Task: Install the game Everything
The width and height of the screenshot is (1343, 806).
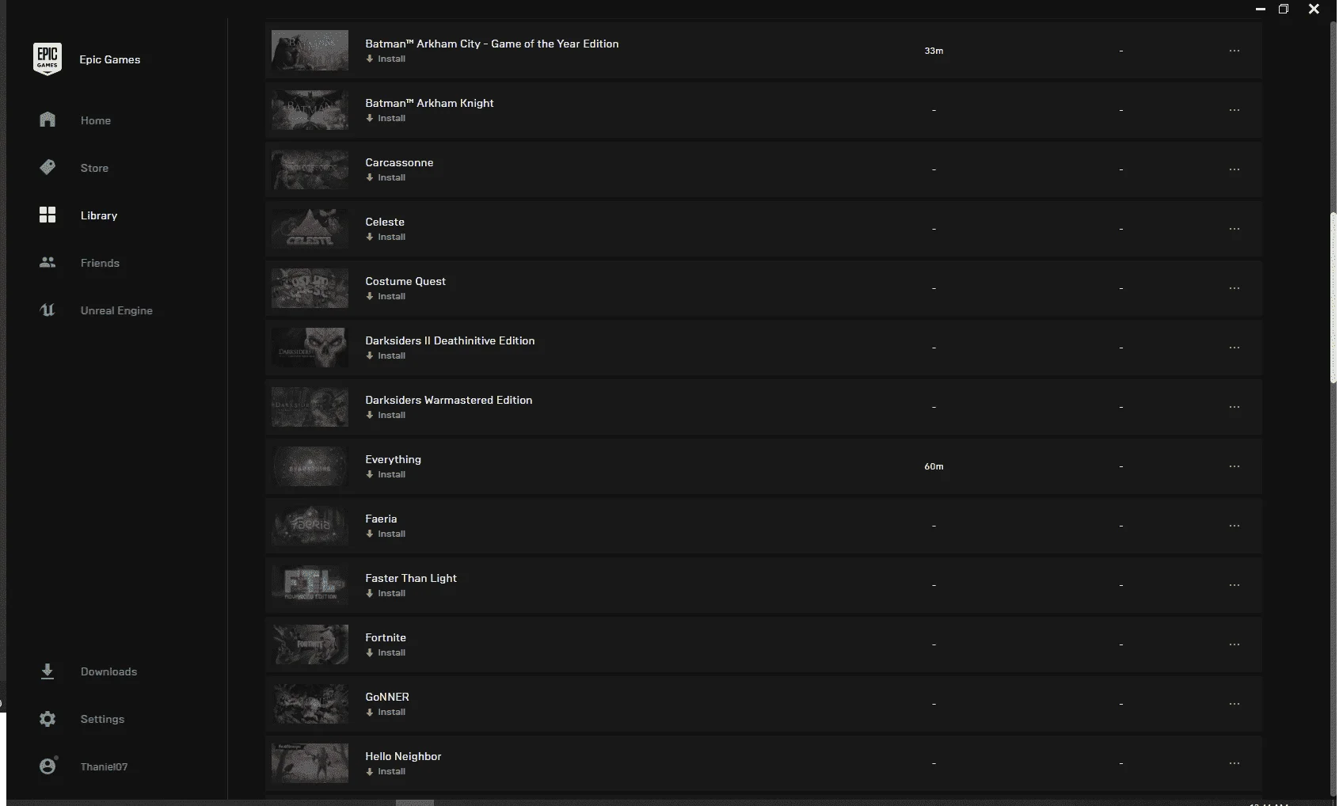Action: tap(386, 474)
